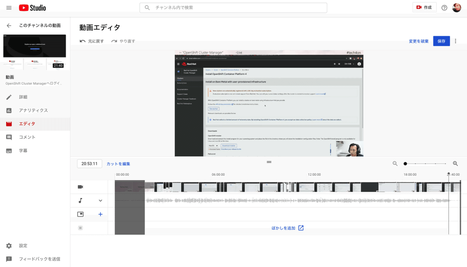467x267 pixels.
Task: Click the YouTube Studio logo
Action: pyautogui.click(x=32, y=8)
